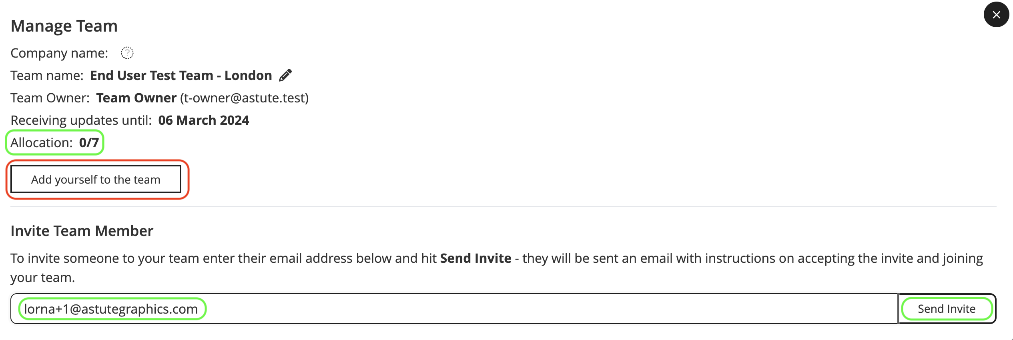The image size is (1013, 340).
Task: Click the date 06 March 2024
Action: 203,120
